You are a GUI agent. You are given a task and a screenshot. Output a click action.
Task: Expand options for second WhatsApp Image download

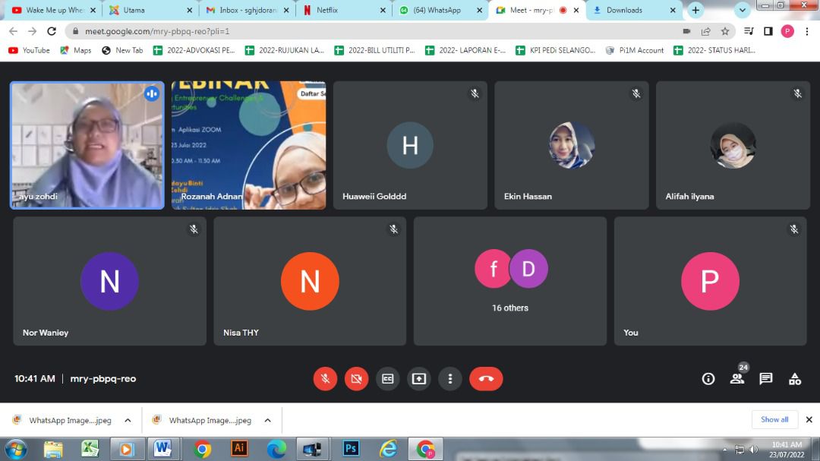click(267, 420)
